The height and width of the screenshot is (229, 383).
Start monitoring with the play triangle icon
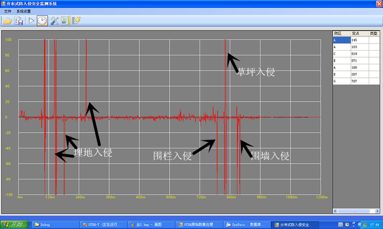[x=31, y=21]
